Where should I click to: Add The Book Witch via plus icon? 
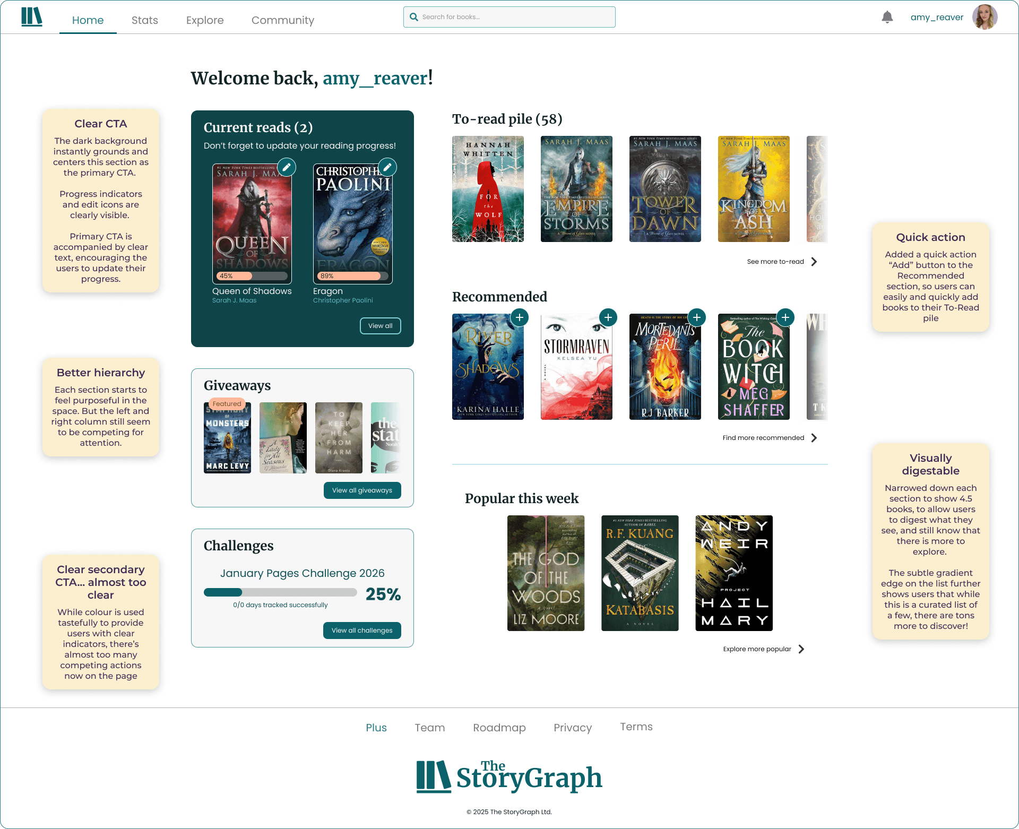tap(785, 317)
